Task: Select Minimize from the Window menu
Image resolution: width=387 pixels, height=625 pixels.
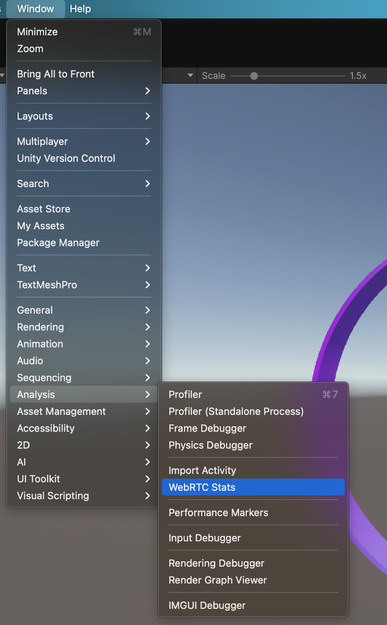Action: [x=84, y=32]
